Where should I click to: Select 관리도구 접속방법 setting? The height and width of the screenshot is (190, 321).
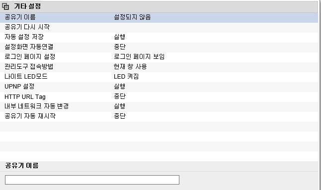(x=159, y=67)
